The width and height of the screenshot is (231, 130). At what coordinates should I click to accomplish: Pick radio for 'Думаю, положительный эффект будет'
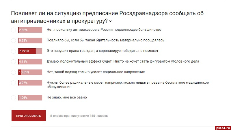[13, 62]
